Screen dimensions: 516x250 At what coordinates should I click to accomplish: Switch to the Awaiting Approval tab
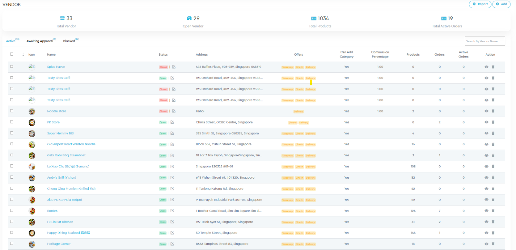click(41, 41)
